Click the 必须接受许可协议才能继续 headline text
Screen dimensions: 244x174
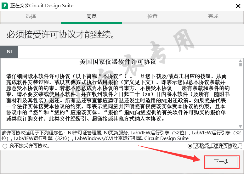(61, 34)
